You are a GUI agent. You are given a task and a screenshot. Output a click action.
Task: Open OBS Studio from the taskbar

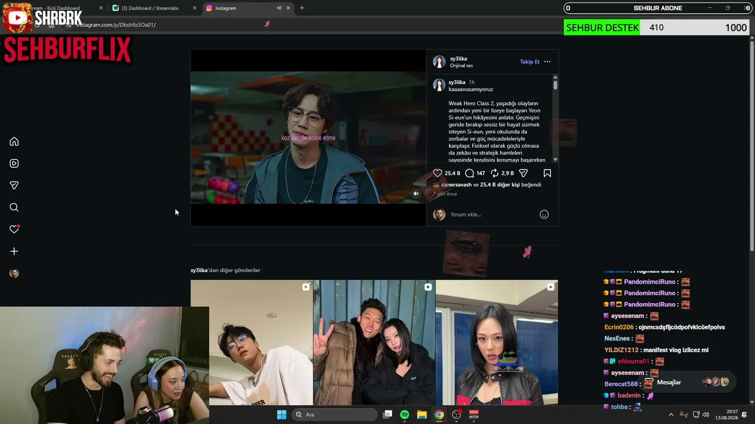coord(457,415)
